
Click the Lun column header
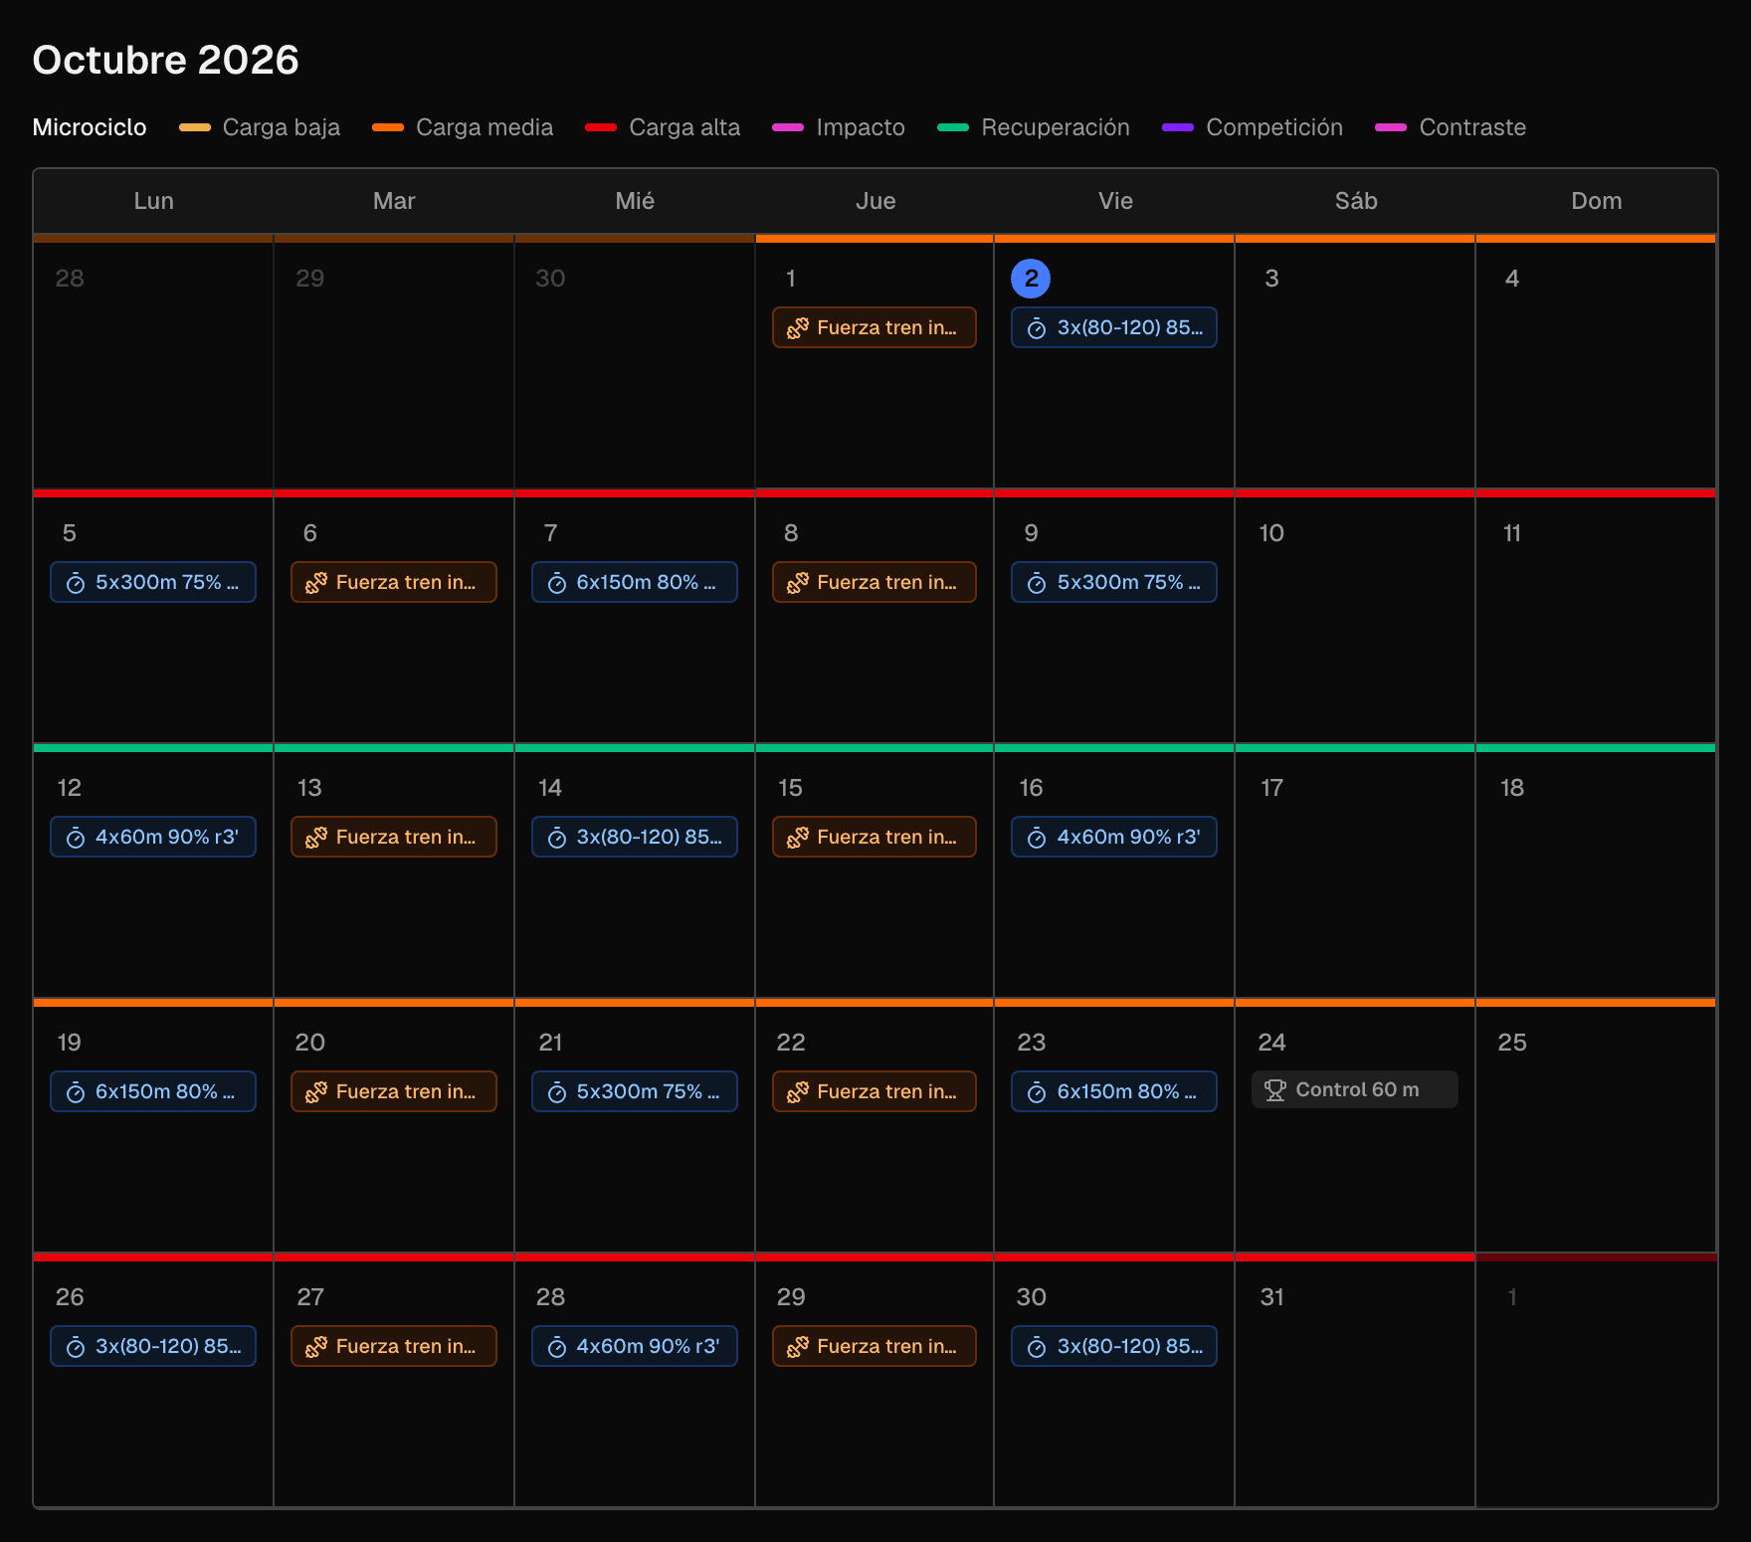pyautogui.click(x=154, y=201)
